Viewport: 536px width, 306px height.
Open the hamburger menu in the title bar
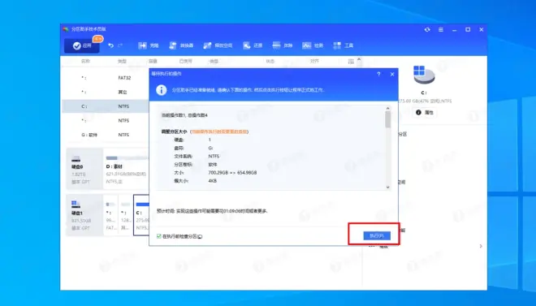point(441,30)
